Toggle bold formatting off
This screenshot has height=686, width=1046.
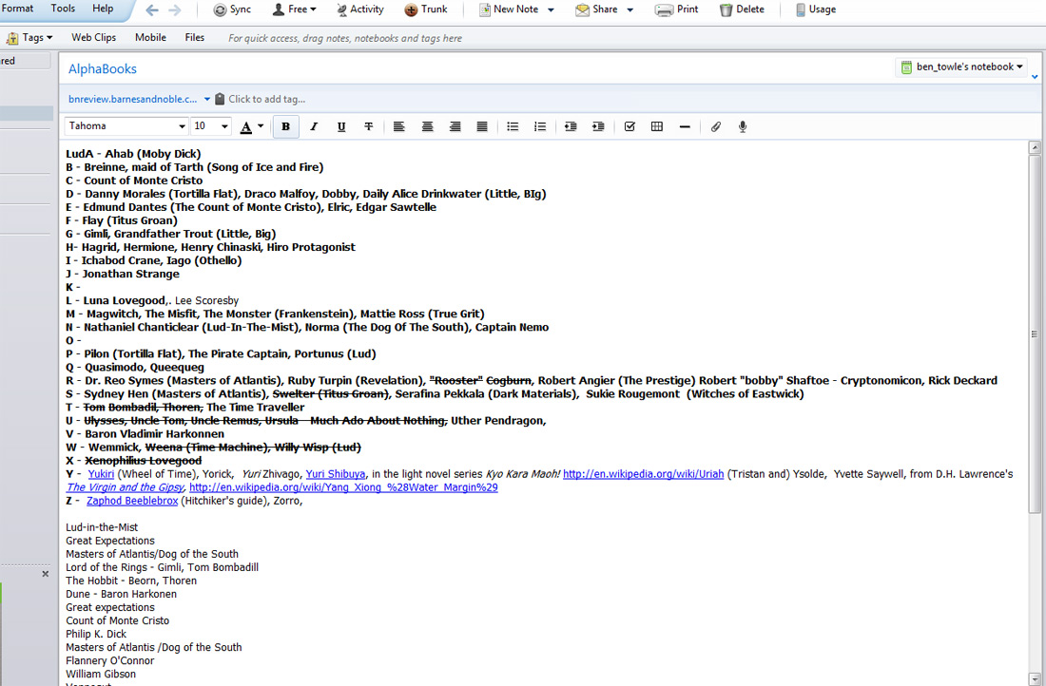(285, 126)
